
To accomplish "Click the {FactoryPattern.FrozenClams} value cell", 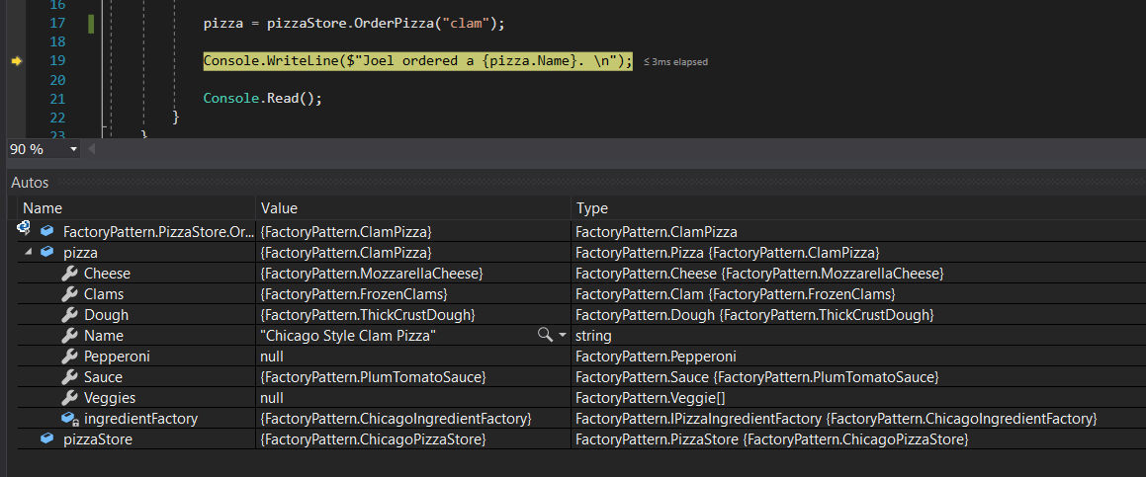I will (413, 293).
